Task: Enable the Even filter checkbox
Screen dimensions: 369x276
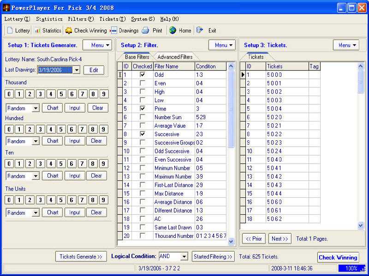Action: pyautogui.click(x=143, y=83)
